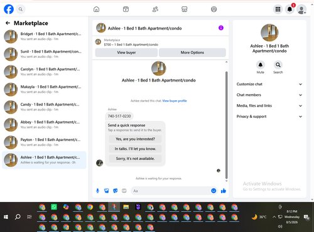Viewport: 314px width, 232px height.
Task: Click the chat scroll down arrow
Action: [226, 181]
